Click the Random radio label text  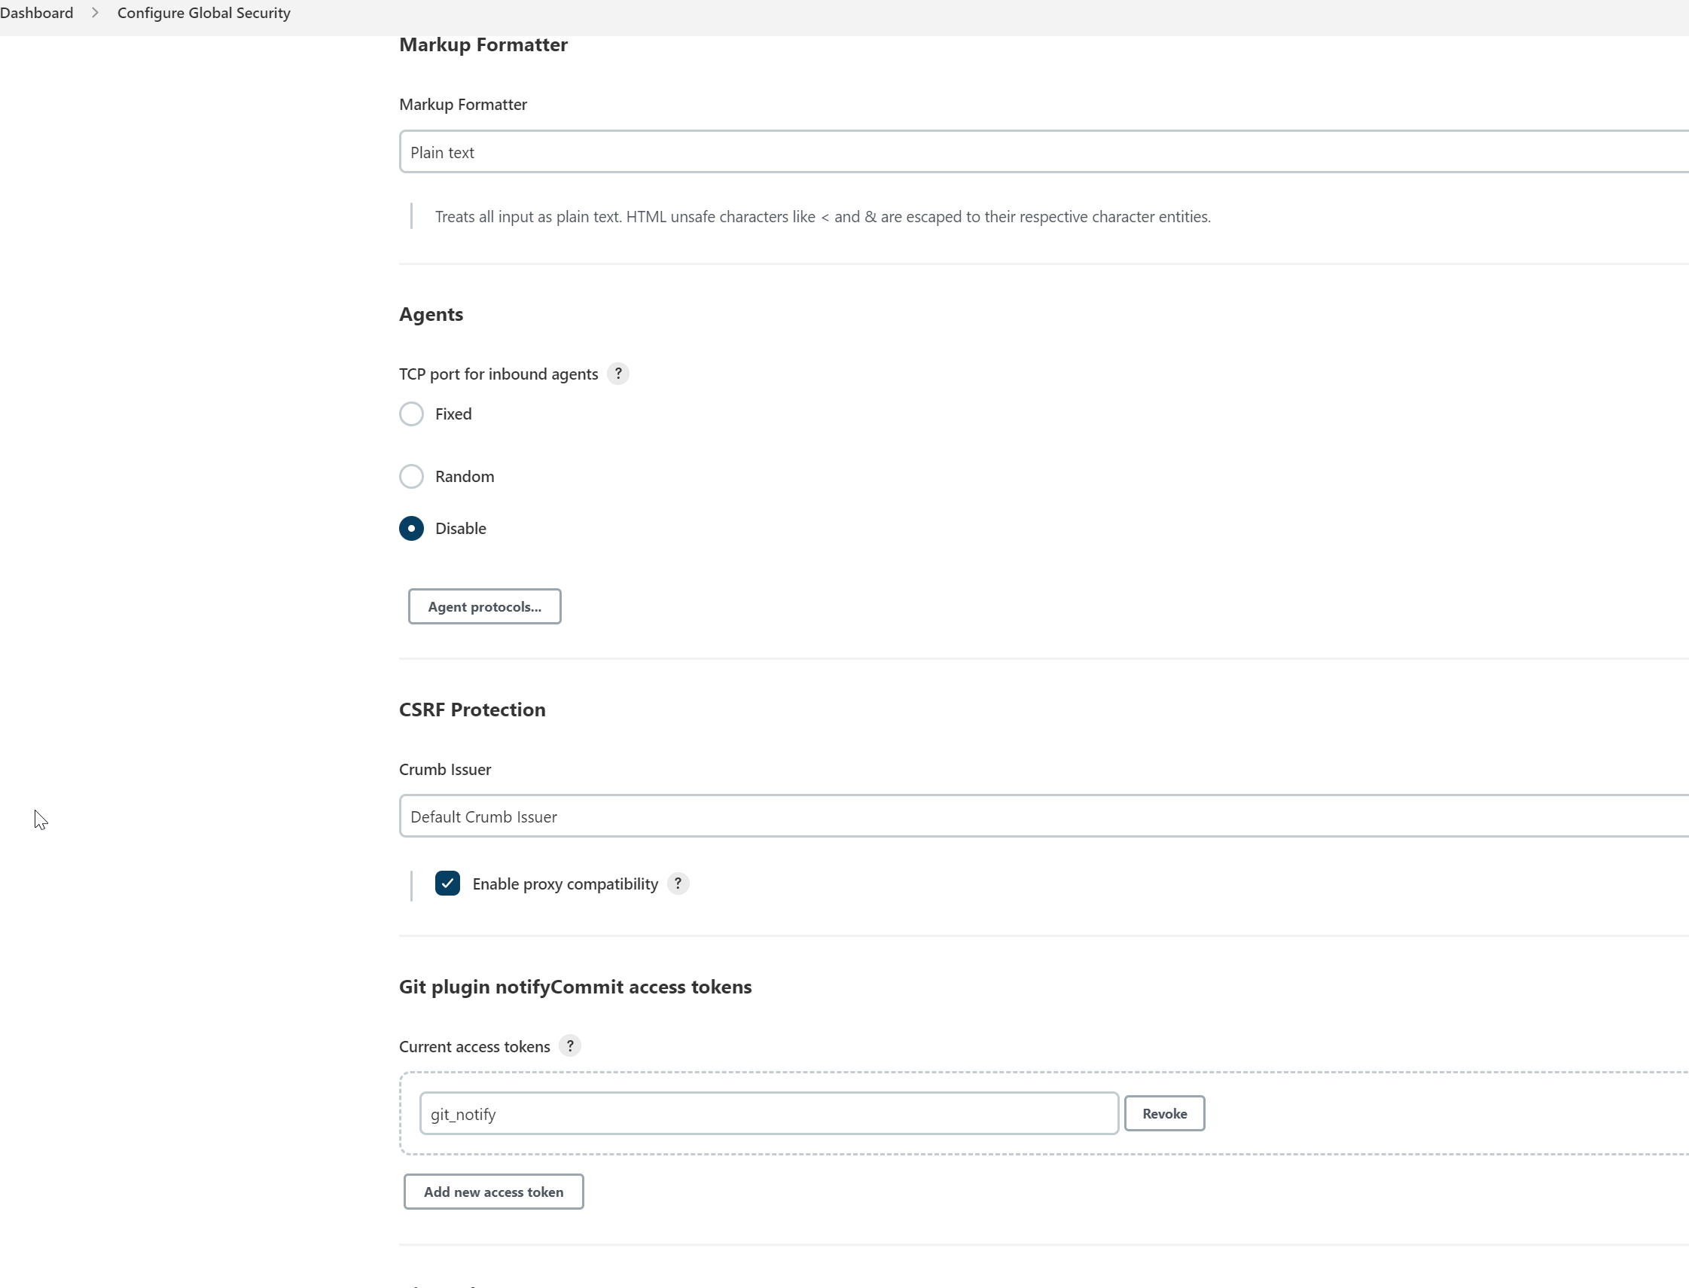(x=465, y=476)
